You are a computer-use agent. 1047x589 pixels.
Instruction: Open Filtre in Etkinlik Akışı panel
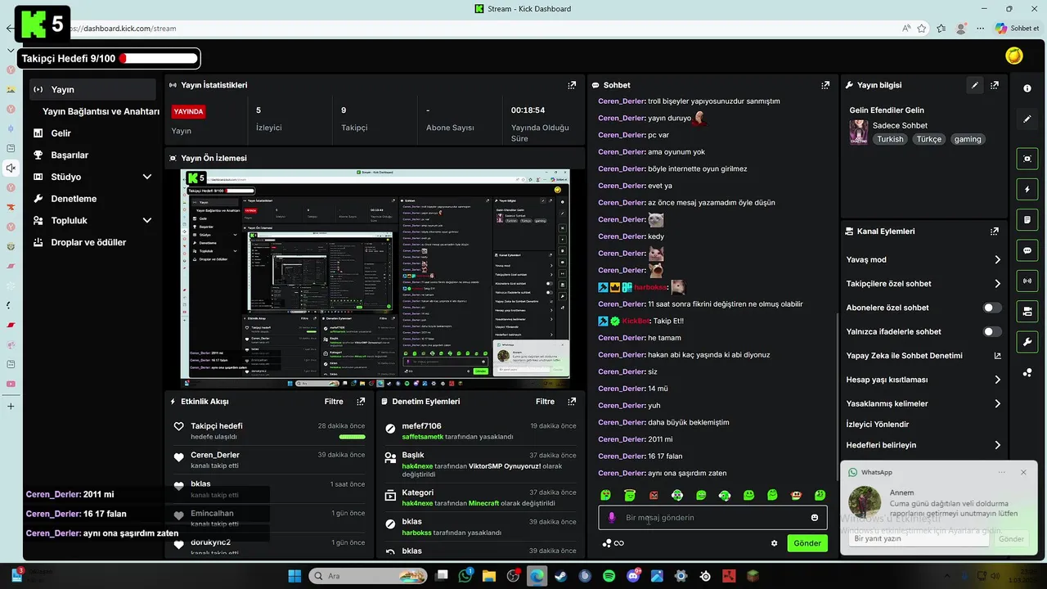coord(334,402)
